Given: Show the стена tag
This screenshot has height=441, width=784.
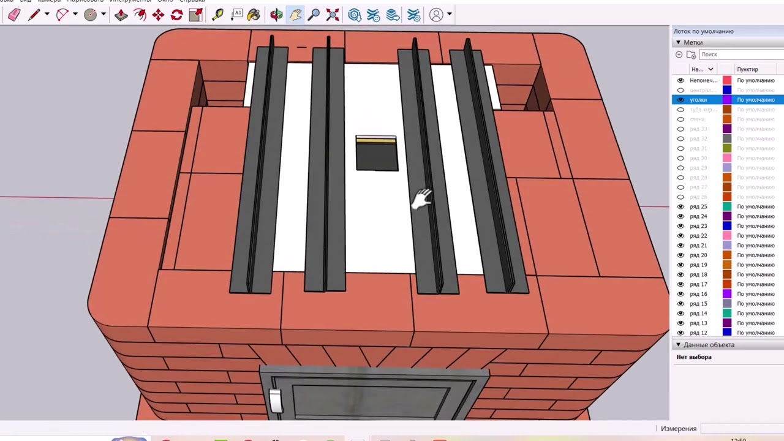Looking at the screenshot, I should [680, 119].
